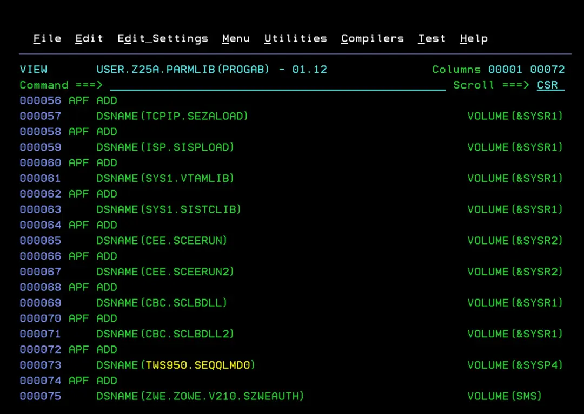Open the Help menu
This screenshot has height=414, width=584.
click(x=474, y=39)
